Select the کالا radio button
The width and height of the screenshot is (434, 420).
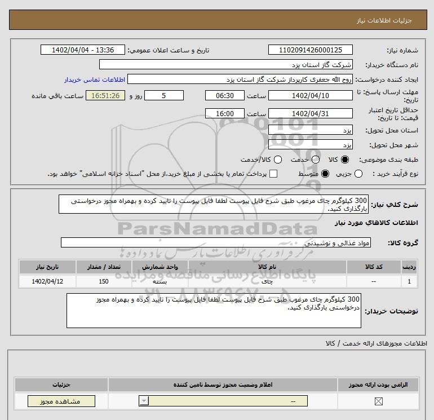[x=345, y=160]
